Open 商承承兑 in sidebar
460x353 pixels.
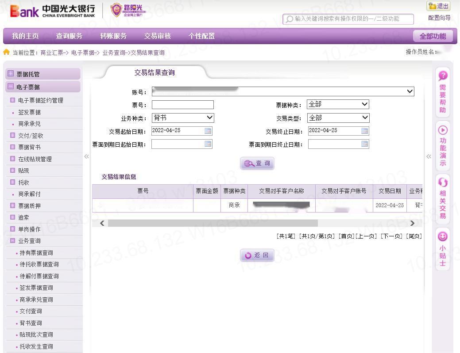tap(29, 124)
